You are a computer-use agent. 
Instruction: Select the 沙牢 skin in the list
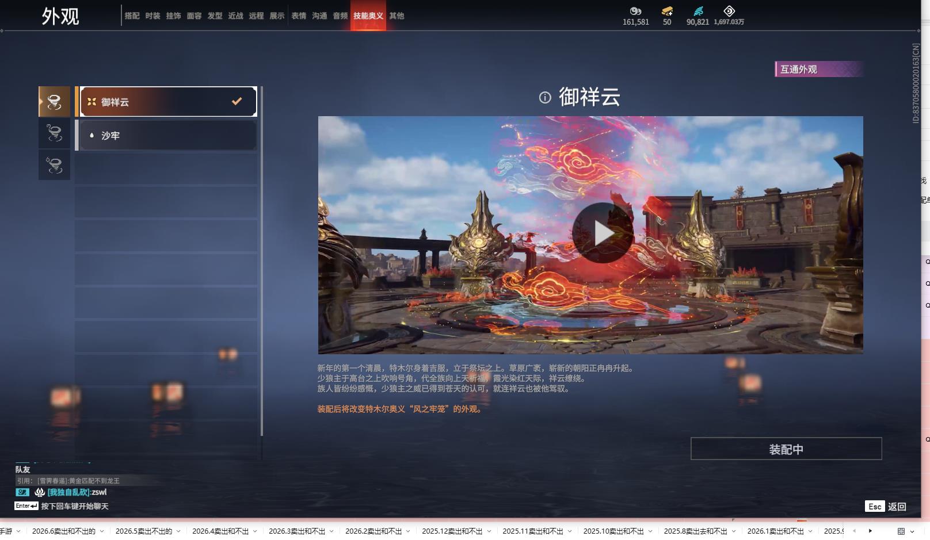pos(168,135)
